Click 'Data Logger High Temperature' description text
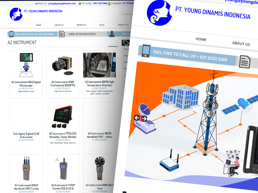The width and height of the screenshot is (258, 193). [x=100, y=91]
